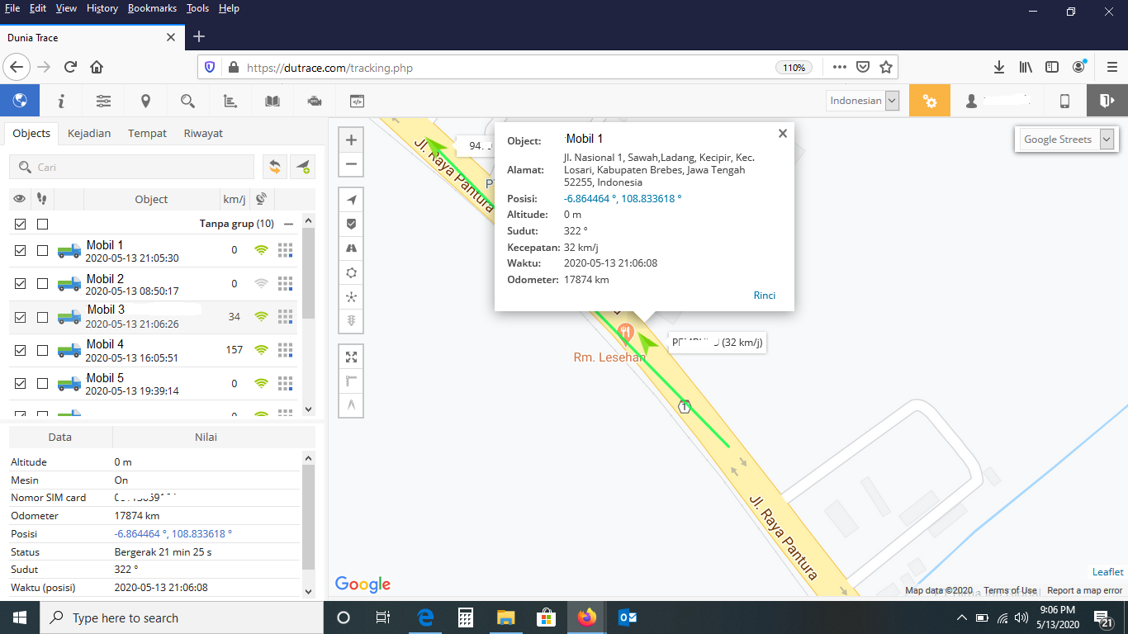Image resolution: width=1128 pixels, height=634 pixels.
Task: Open the settings gear in orange toolbar
Action: tap(930, 101)
